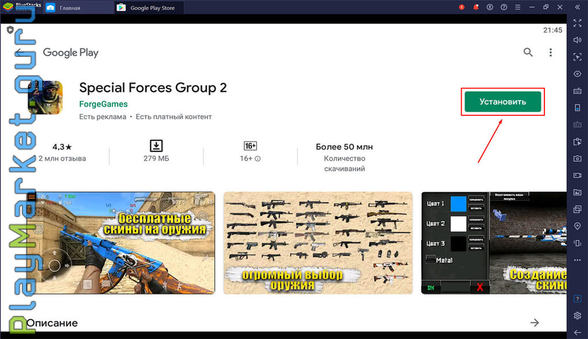Click the Special Forces Group 2 title
Screen dimensions: 588x339
tap(153, 88)
